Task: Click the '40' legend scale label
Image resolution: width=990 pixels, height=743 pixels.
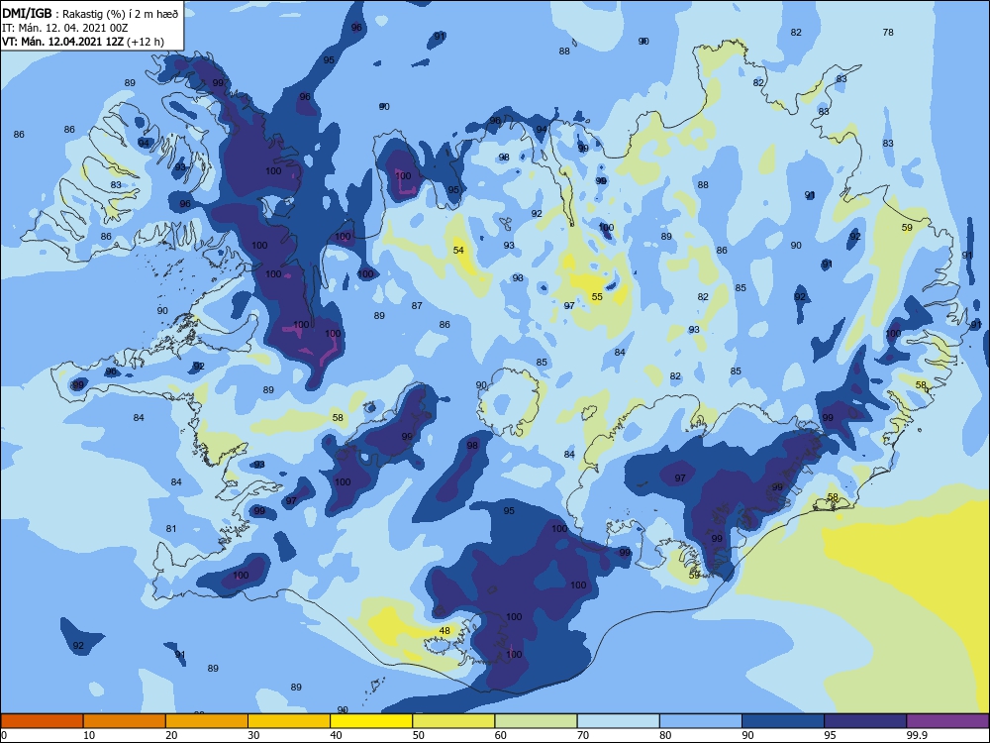Action: 336,735
